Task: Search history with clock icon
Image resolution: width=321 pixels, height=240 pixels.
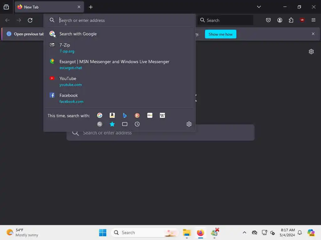Action: click(x=137, y=124)
